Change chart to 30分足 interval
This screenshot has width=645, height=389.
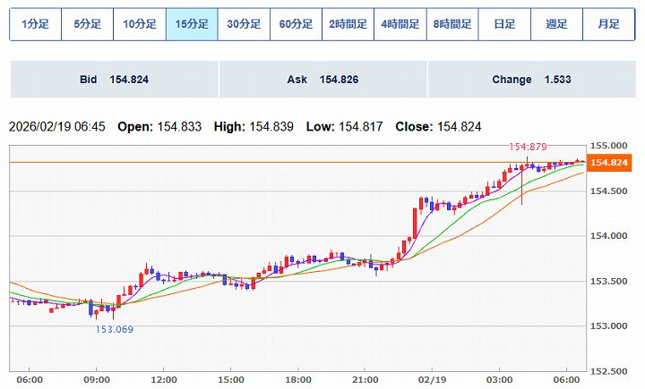[x=244, y=24]
